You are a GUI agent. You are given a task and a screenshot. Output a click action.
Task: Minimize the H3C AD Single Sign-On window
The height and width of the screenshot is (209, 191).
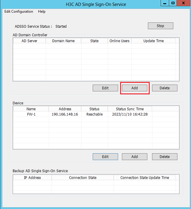[x=165, y=3]
